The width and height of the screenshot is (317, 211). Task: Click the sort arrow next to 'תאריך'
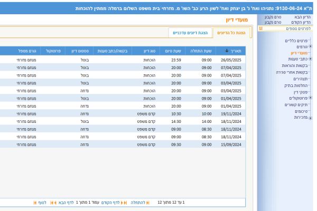click(x=227, y=51)
